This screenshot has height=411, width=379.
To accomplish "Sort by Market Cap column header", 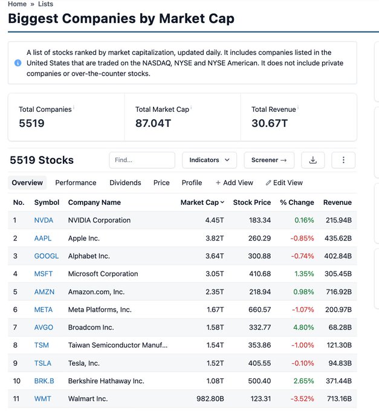I will coord(202,202).
